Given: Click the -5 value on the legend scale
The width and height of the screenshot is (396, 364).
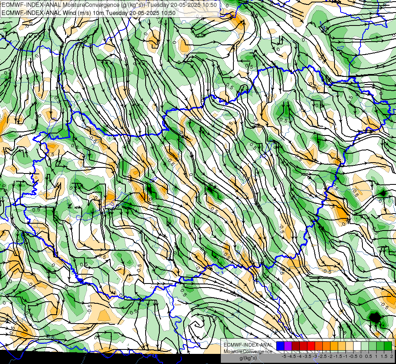Looking at the screenshot, I should pos(284,356).
